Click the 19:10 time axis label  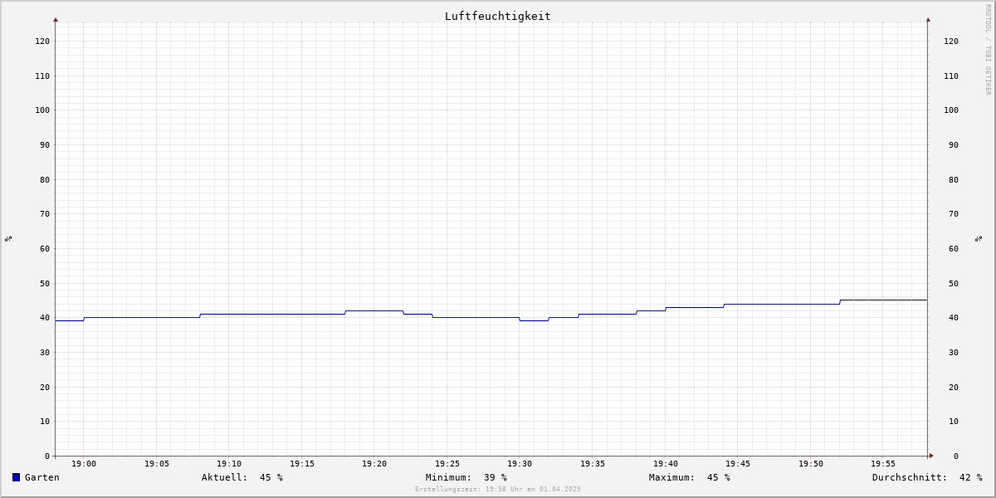point(229,464)
